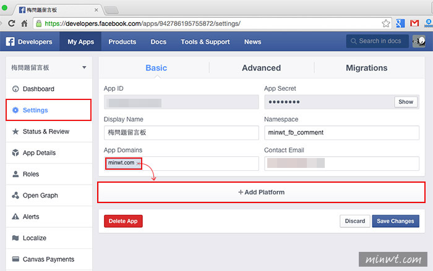Click the user profile avatar

coord(419,41)
